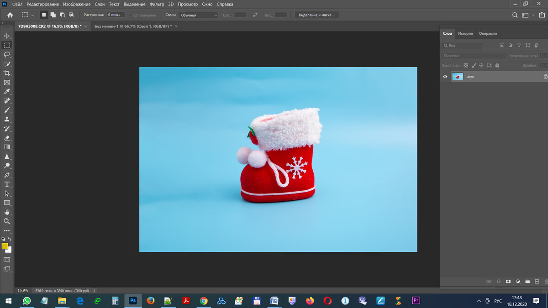Select the Rectangular Marquee tool in toolbox
Screen dimensions: 548x308
(7, 45)
